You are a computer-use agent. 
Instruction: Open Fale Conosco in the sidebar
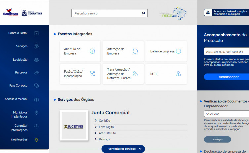pyautogui.click(x=19, y=86)
